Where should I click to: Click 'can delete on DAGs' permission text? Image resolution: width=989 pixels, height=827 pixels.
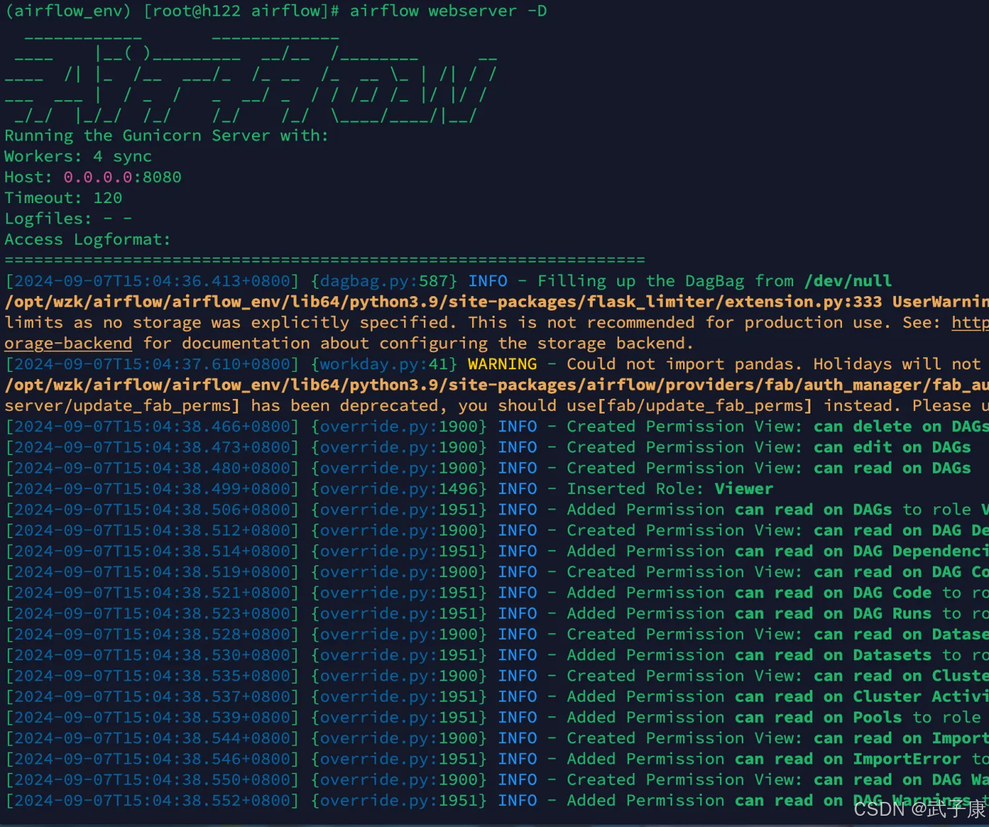coord(901,427)
